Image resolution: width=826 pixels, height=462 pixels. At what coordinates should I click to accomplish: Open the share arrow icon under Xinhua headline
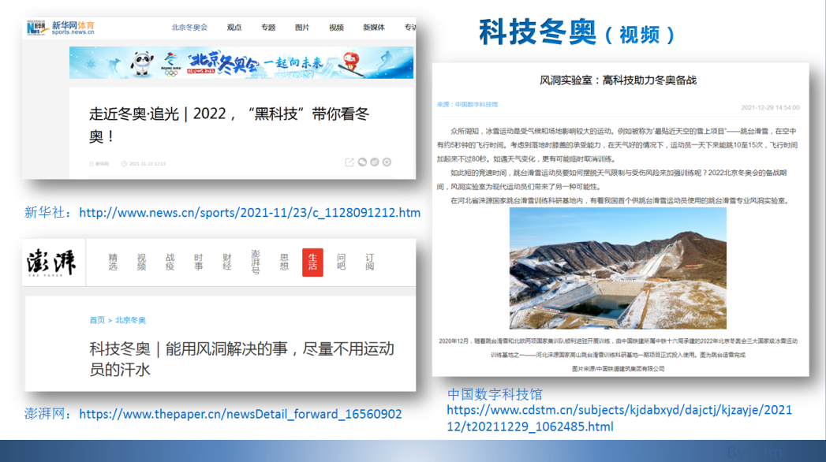tap(349, 162)
